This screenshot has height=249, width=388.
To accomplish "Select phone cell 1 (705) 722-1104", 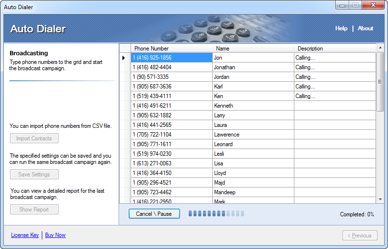I will click(171, 135).
